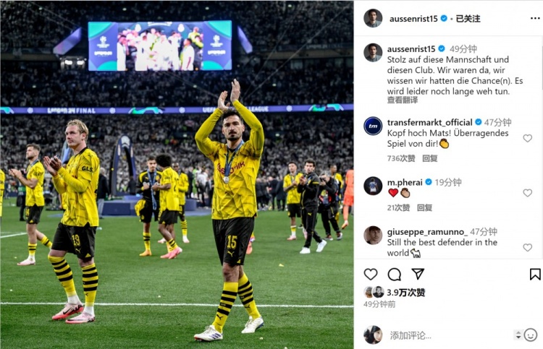Screen dimensions: 543x349
Task: View the 736次赞 comment likes count
Action: coord(401,158)
